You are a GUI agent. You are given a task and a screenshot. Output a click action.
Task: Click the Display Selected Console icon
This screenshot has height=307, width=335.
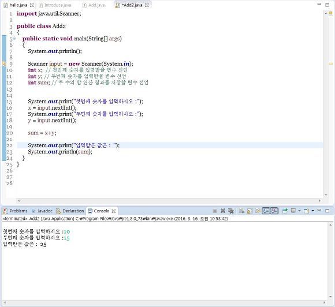293,211
